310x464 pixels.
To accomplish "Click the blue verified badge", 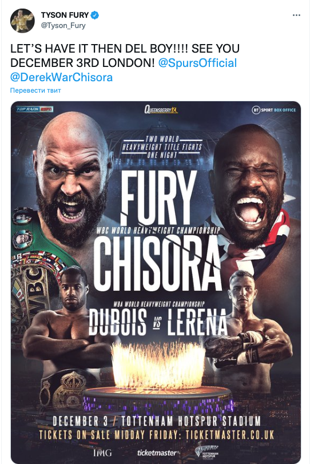I will [94, 15].
